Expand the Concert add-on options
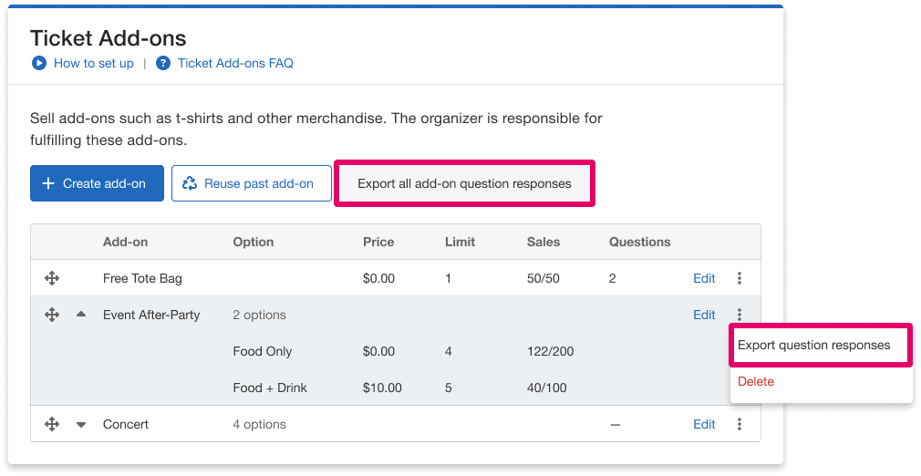 point(81,424)
